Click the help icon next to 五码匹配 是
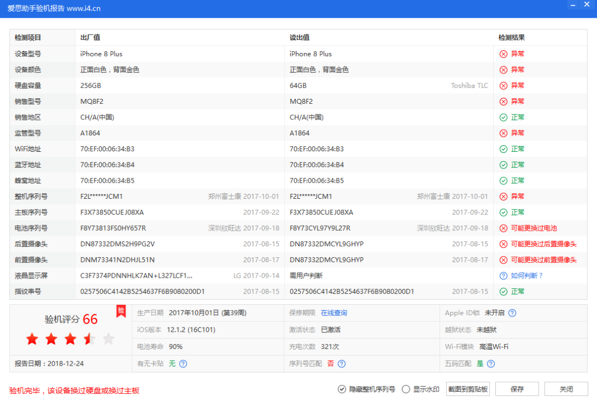 (491, 364)
